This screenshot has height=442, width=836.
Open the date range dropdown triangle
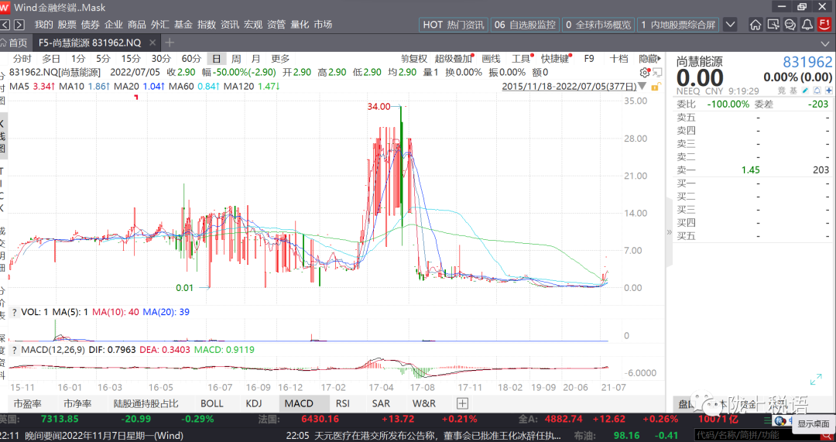point(642,87)
